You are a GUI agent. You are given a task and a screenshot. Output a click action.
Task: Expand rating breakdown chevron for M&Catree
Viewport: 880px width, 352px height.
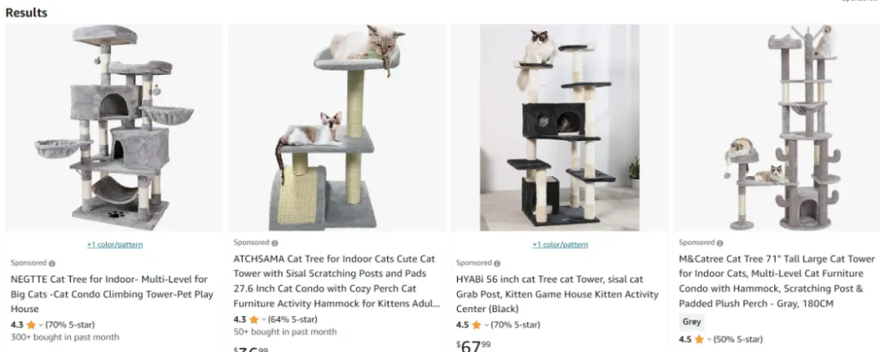[x=710, y=340]
